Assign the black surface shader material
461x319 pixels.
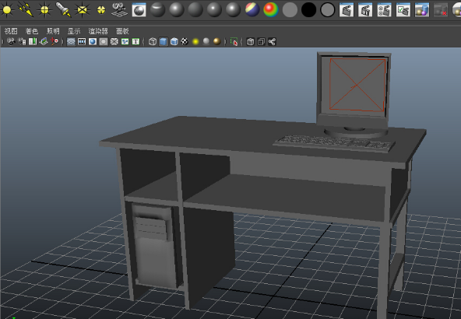[308, 9]
